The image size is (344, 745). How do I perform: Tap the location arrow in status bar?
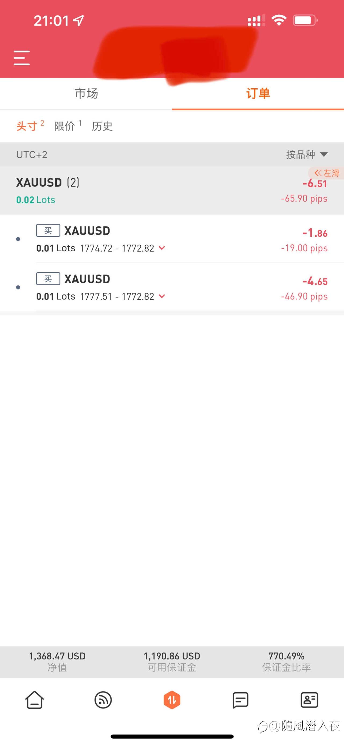(78, 20)
